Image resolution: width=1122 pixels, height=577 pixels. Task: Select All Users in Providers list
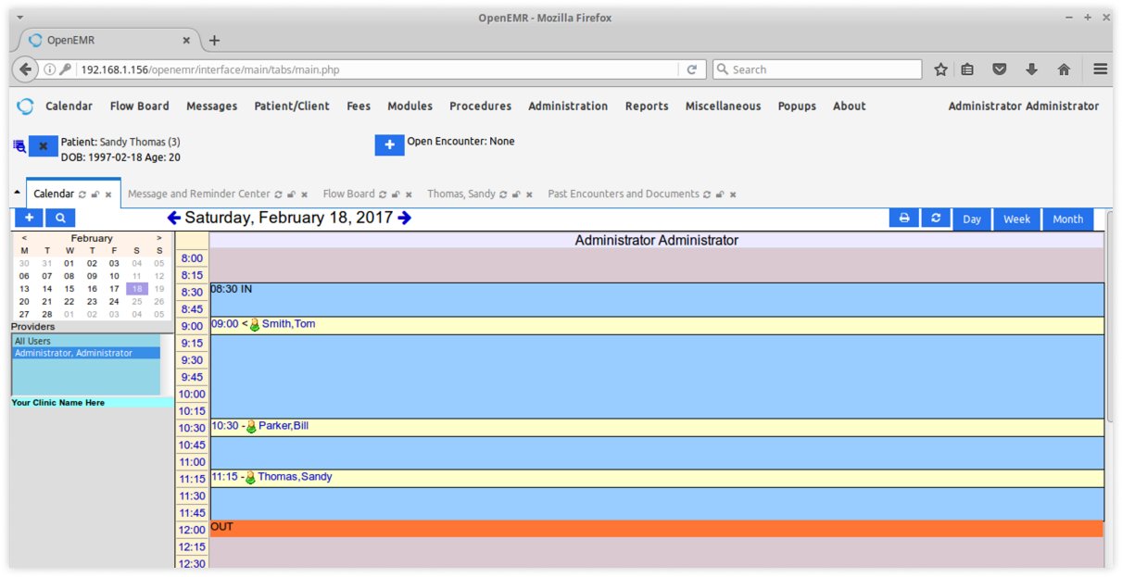click(32, 342)
